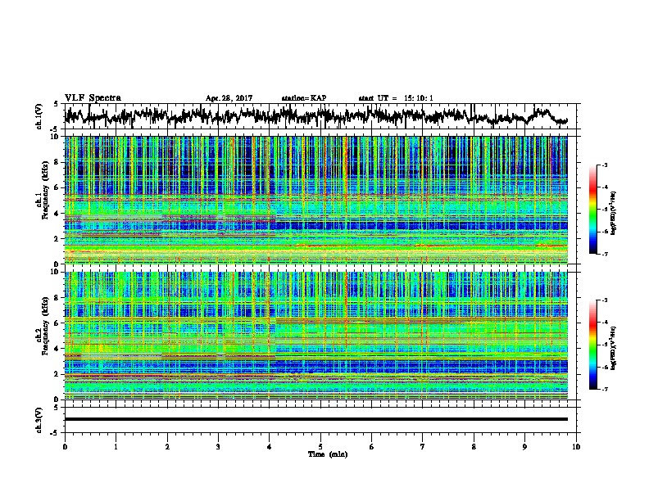Image resolution: width=649 pixels, height=501 pixels.
Task: Click the time axis tick label "7"
Action: (x=423, y=447)
